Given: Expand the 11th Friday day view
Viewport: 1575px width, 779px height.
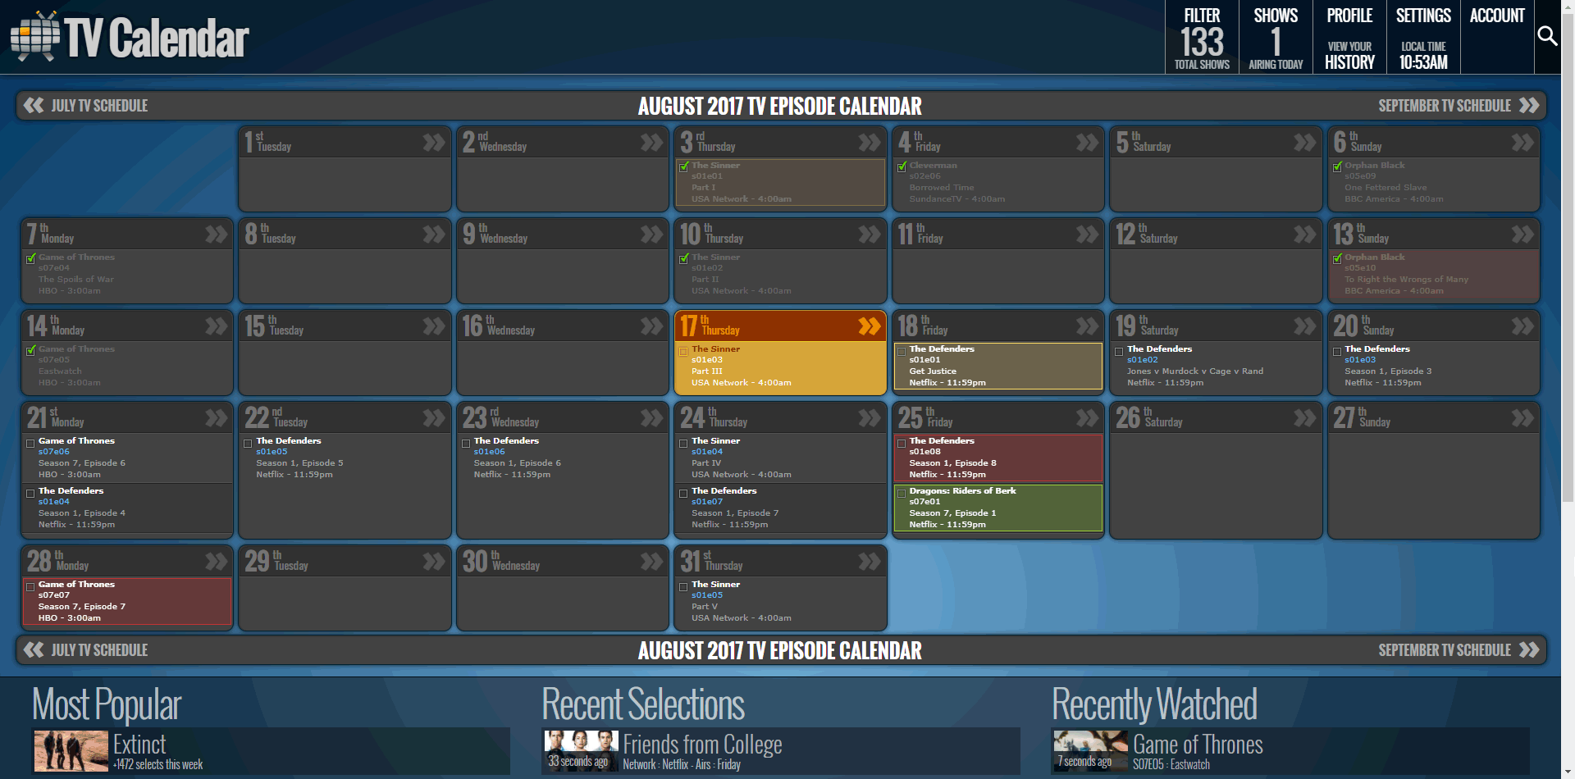Looking at the screenshot, I should [1087, 234].
